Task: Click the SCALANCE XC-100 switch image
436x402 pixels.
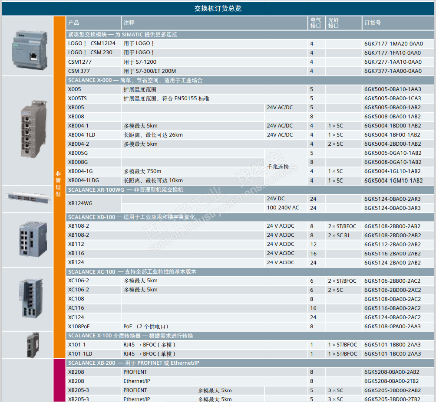Action: (x=31, y=298)
